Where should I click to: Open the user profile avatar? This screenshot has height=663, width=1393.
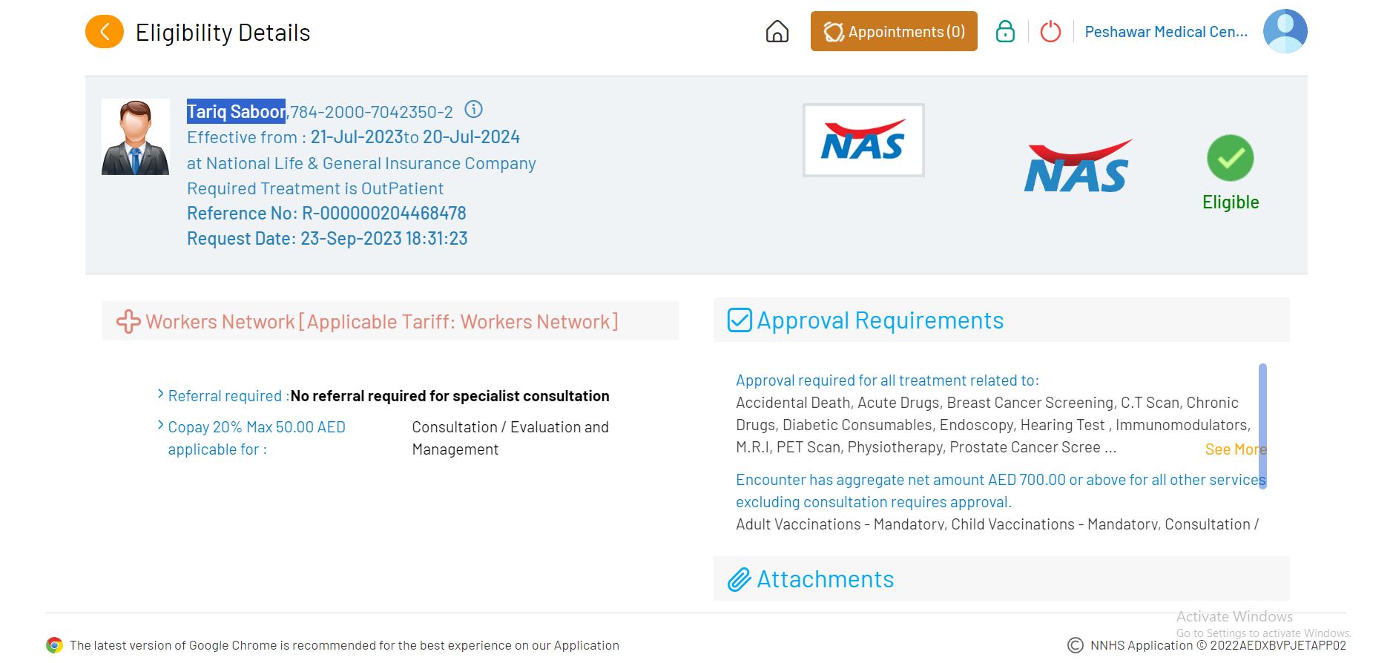pyautogui.click(x=1285, y=31)
